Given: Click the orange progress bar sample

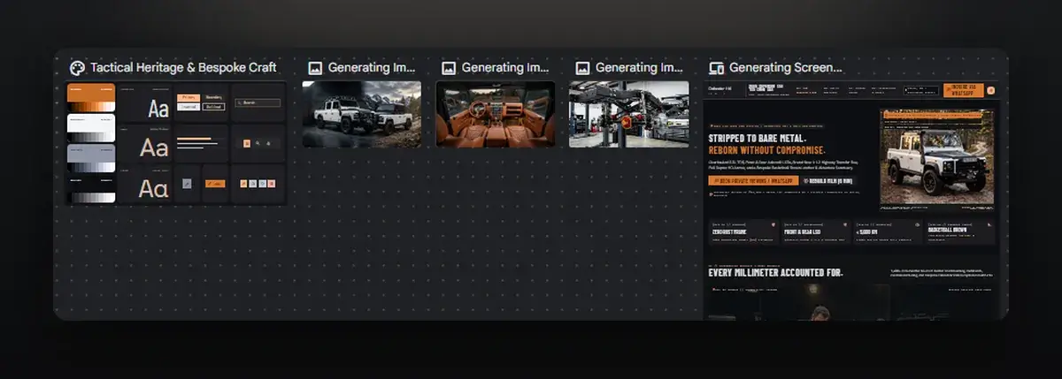Looking at the screenshot, I should tap(195, 139).
